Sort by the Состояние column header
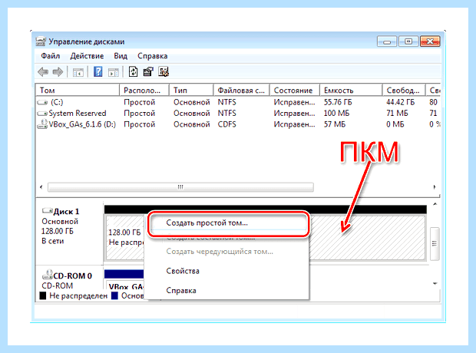The width and height of the screenshot is (476, 353). (x=295, y=90)
